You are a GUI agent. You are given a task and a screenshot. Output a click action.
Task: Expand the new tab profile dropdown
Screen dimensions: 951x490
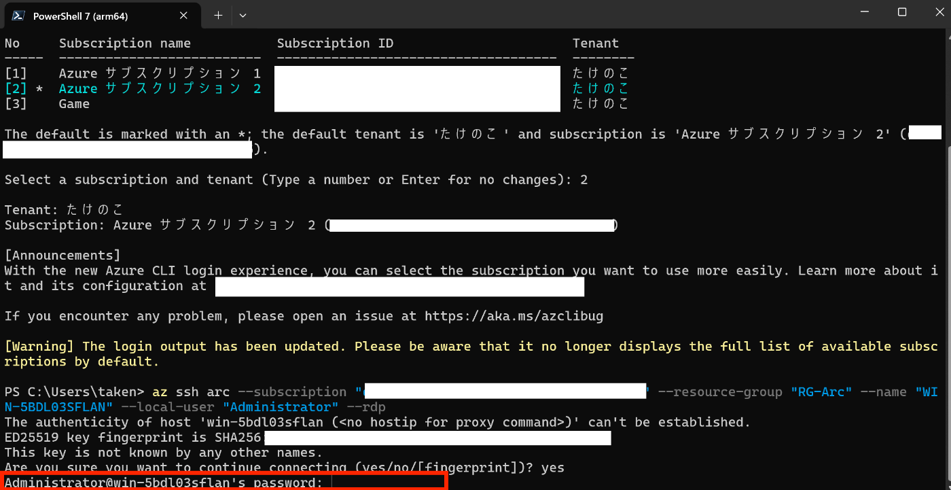point(243,15)
